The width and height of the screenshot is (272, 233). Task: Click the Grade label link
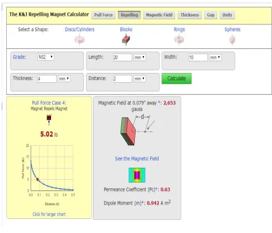tap(19, 57)
